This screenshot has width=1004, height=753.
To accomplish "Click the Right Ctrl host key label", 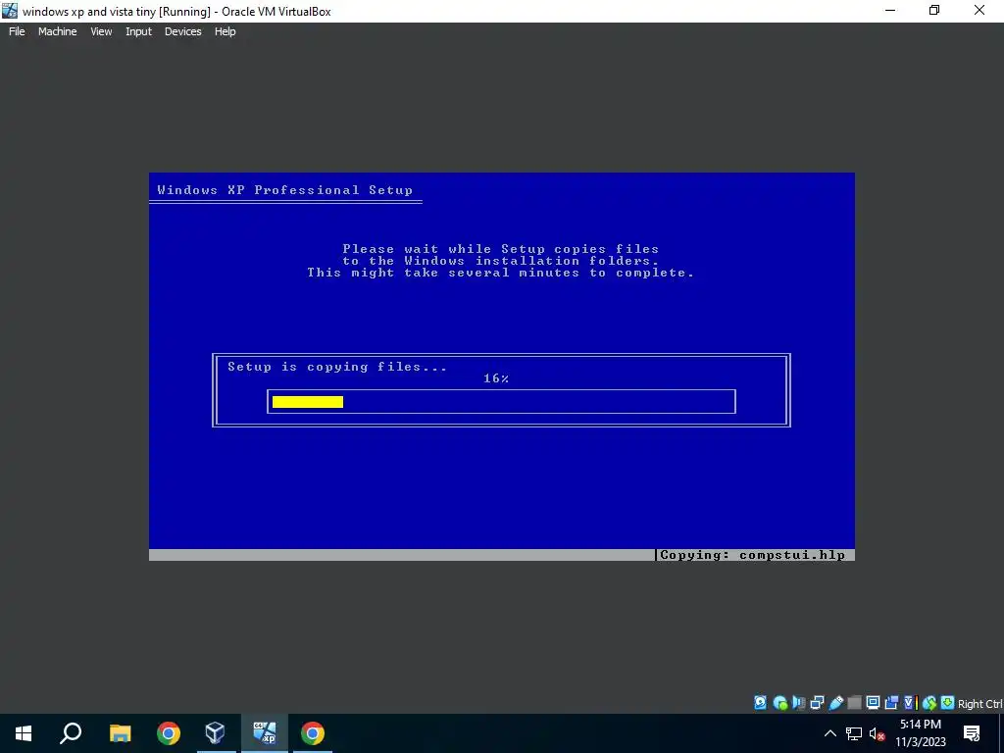I will pyautogui.click(x=979, y=704).
